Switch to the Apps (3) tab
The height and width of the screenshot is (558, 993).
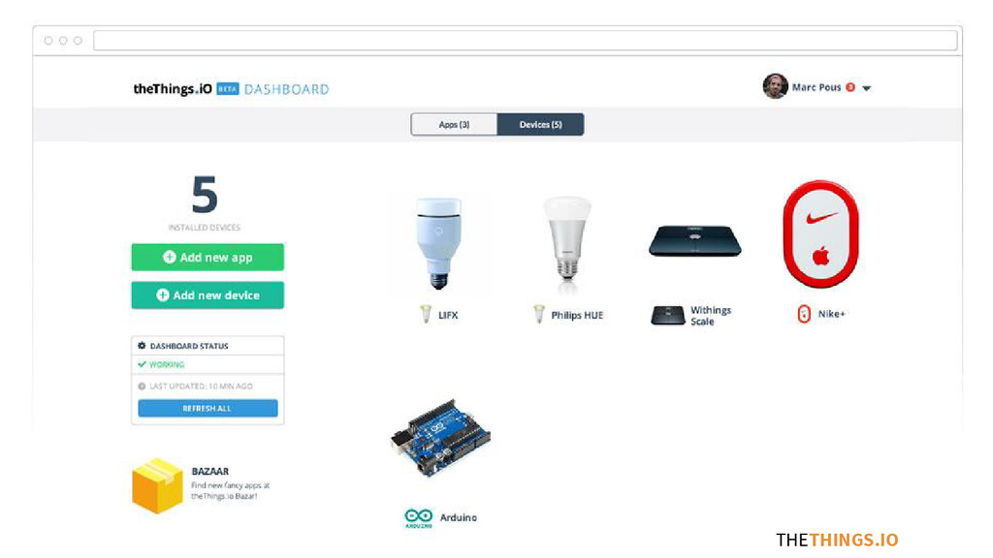454,125
